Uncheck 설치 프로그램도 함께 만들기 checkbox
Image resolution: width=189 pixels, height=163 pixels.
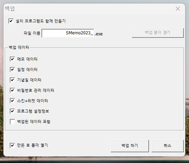[11, 21]
